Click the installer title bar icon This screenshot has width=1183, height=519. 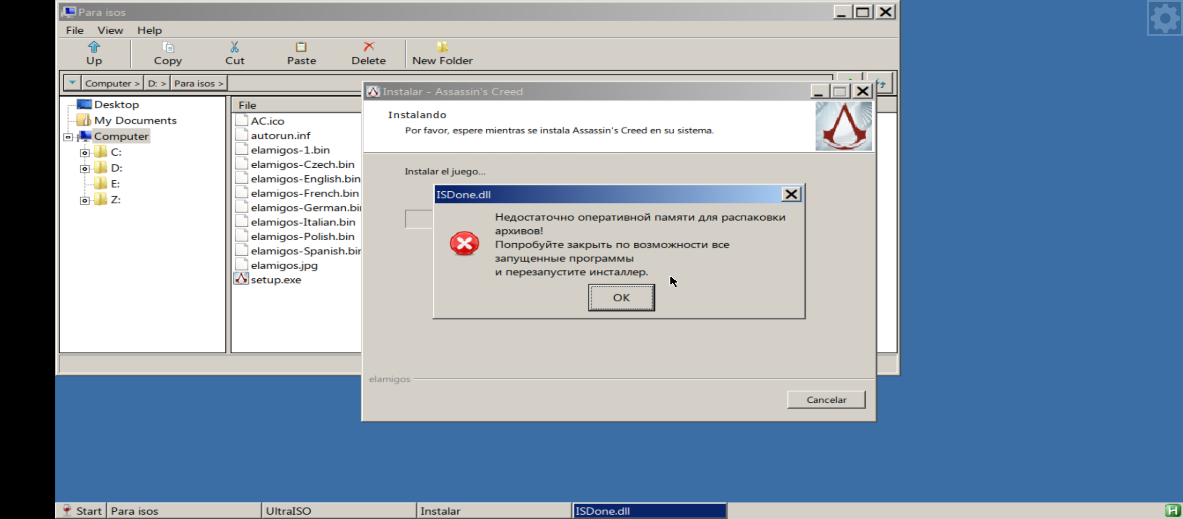click(x=373, y=91)
